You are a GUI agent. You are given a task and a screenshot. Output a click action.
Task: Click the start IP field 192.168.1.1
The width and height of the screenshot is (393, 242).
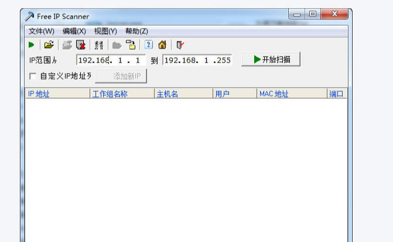[111, 60]
